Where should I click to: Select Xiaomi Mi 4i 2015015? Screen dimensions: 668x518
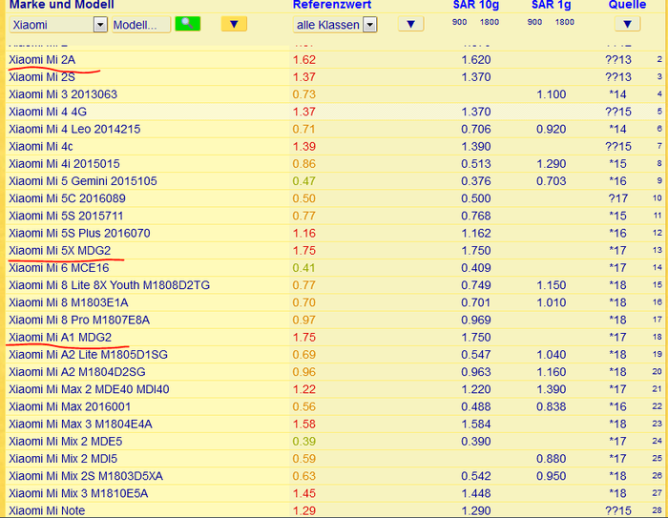(64, 163)
